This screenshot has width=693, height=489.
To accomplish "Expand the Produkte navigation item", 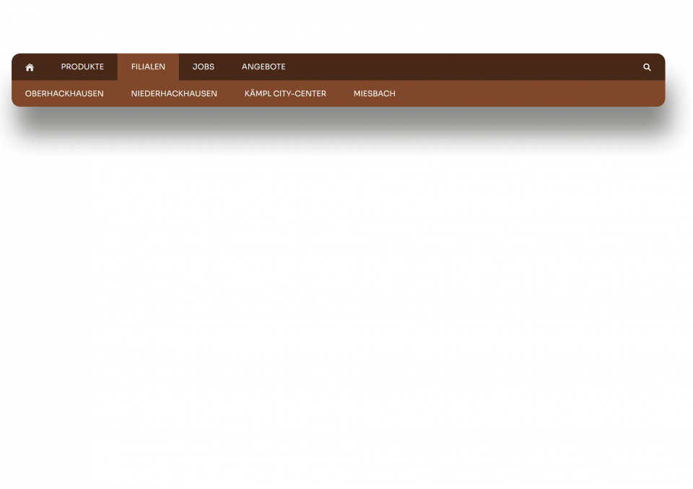I will tap(82, 67).
